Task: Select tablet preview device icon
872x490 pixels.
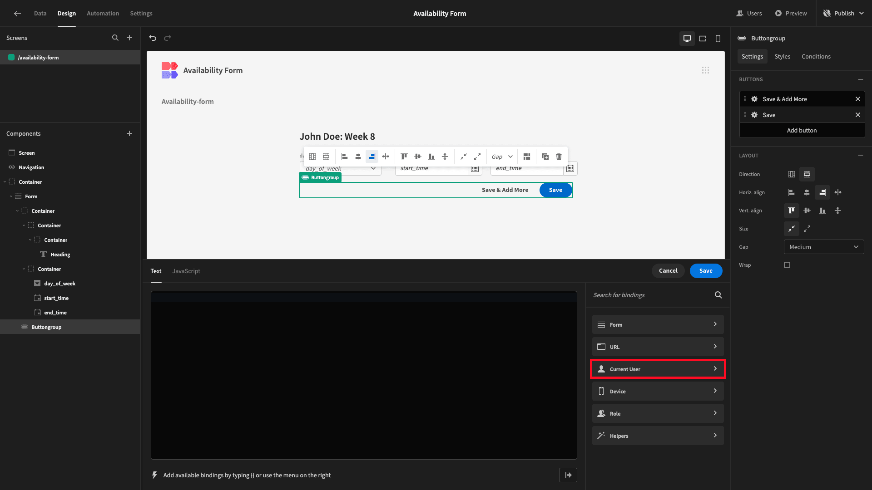Action: pyautogui.click(x=703, y=39)
